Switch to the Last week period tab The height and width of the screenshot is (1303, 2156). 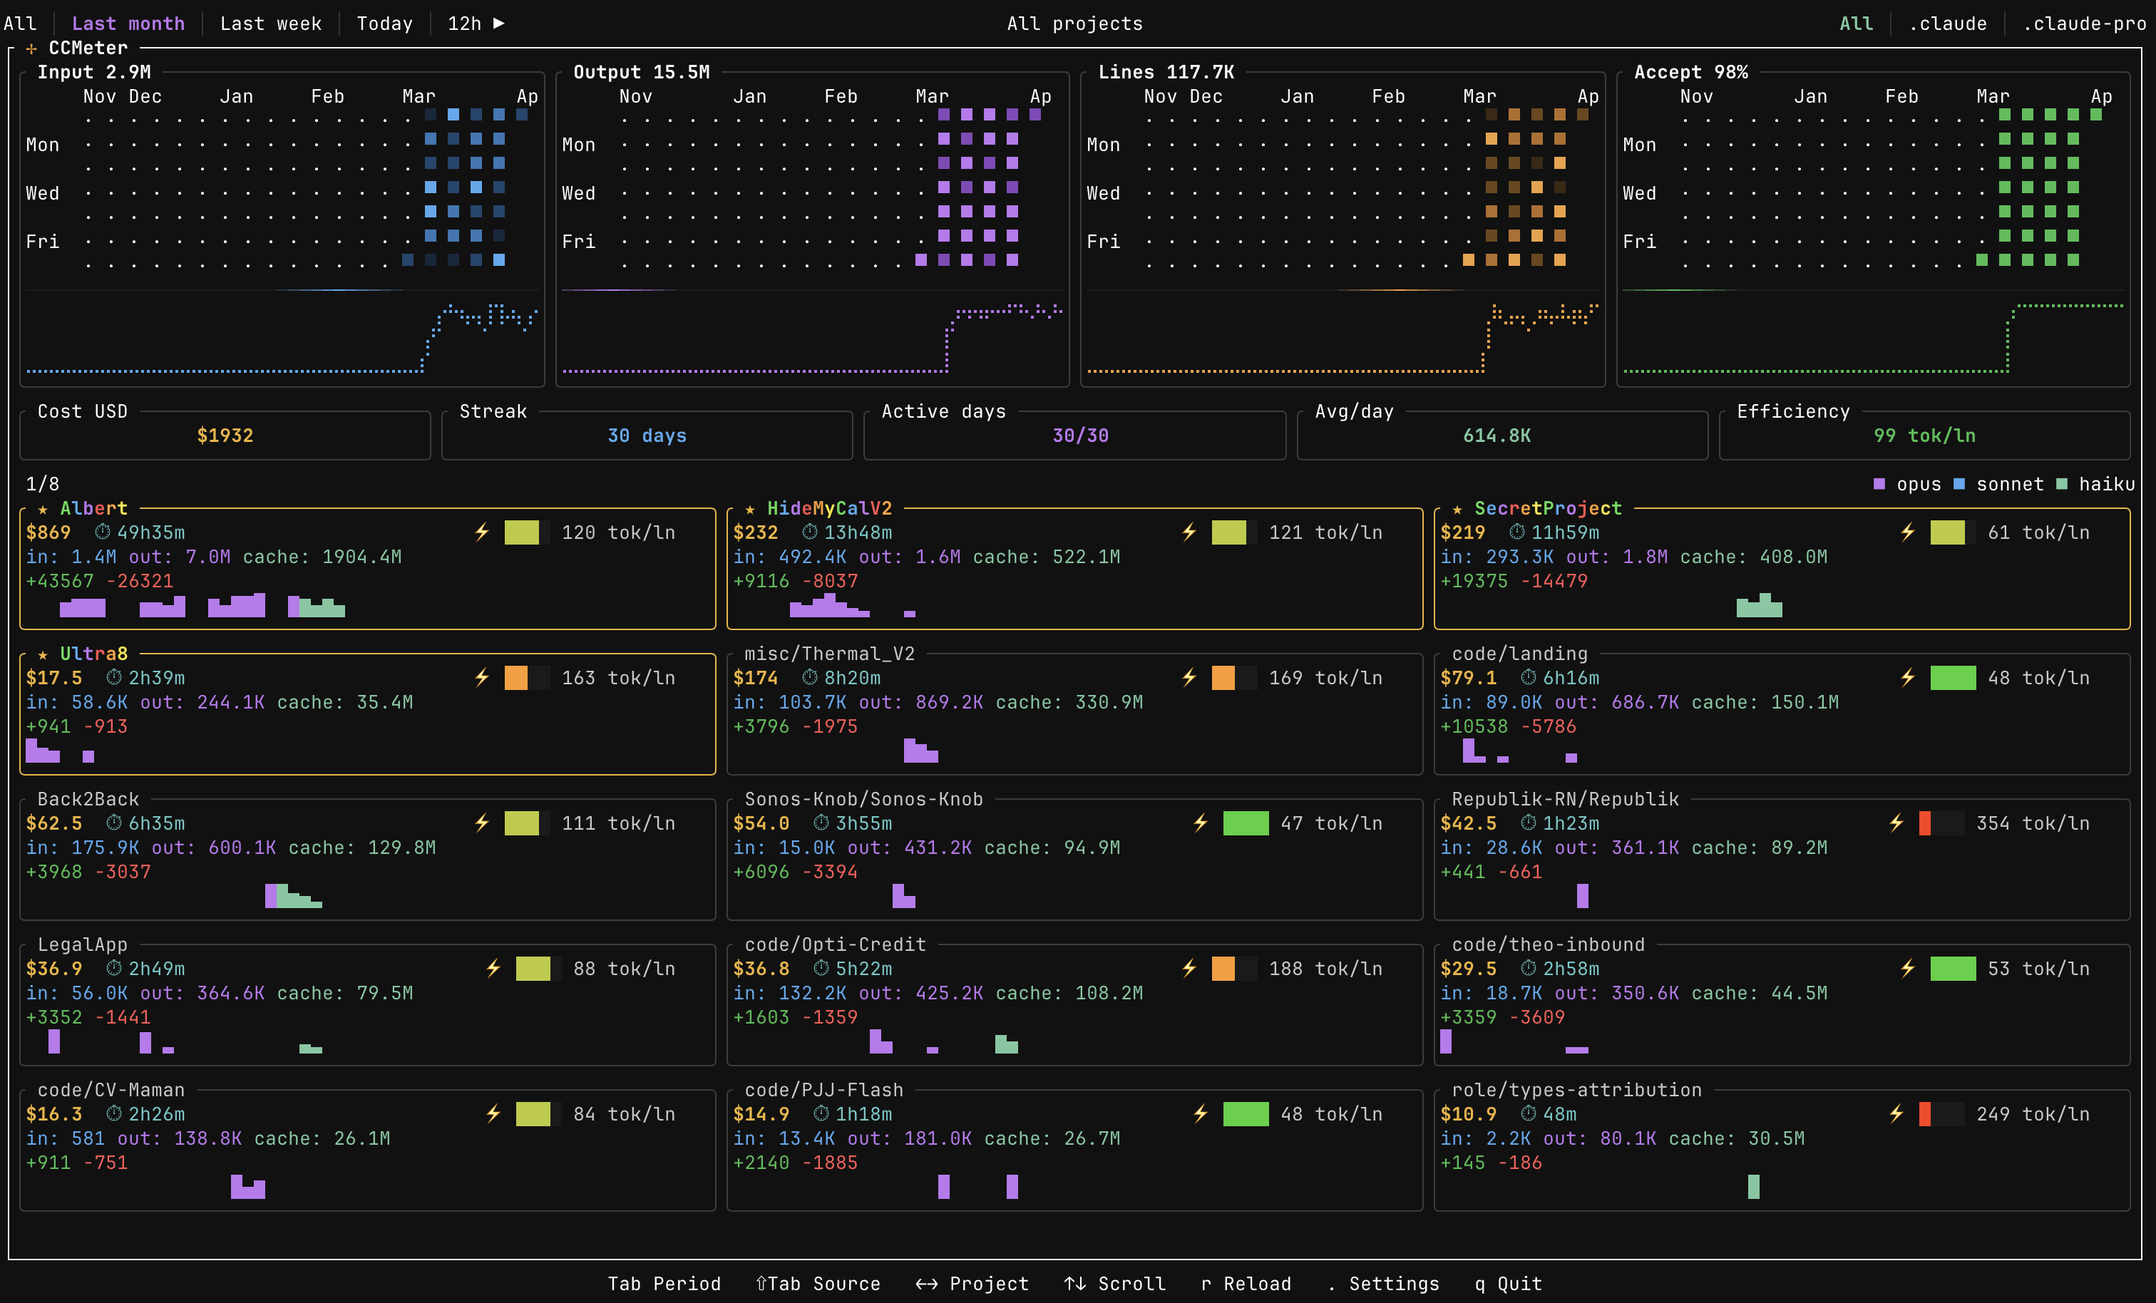click(271, 24)
